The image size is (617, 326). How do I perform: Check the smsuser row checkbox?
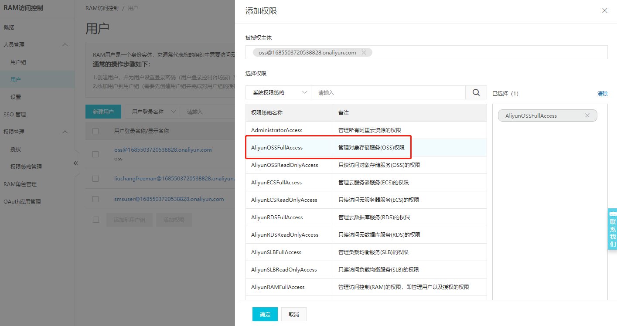pos(95,199)
